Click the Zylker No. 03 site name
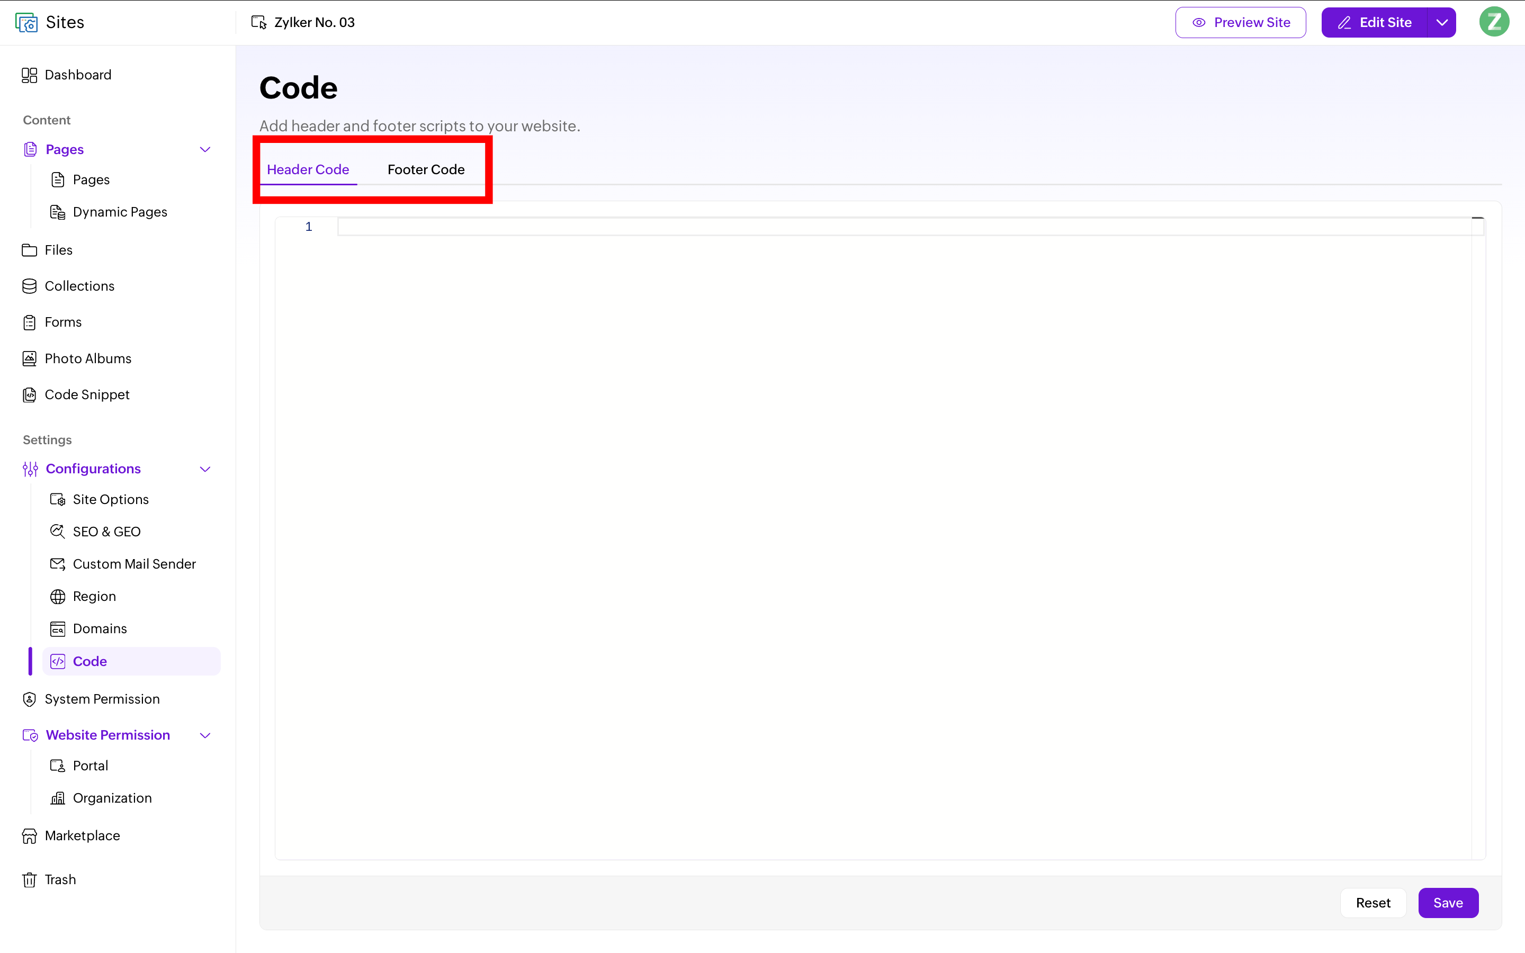The width and height of the screenshot is (1525, 953). coord(315,23)
